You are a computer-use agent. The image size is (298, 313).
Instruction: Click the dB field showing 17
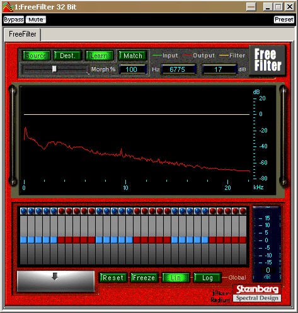pos(219,69)
